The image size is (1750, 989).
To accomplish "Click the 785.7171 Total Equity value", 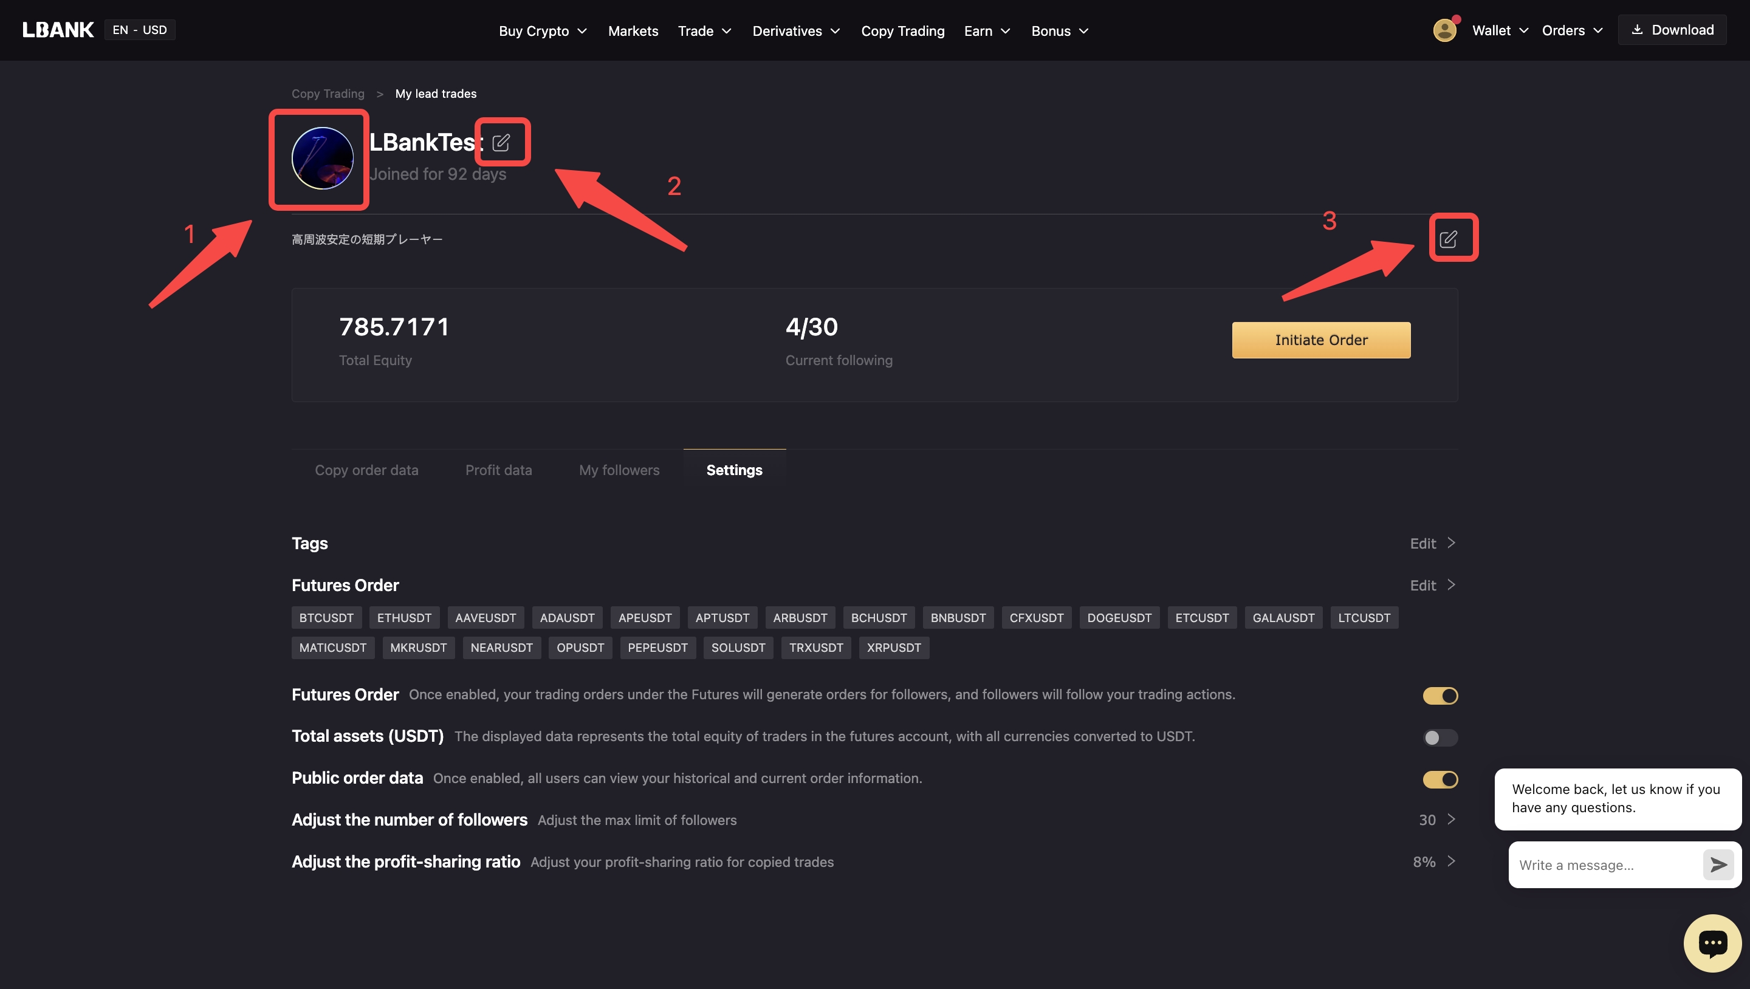I will (394, 327).
